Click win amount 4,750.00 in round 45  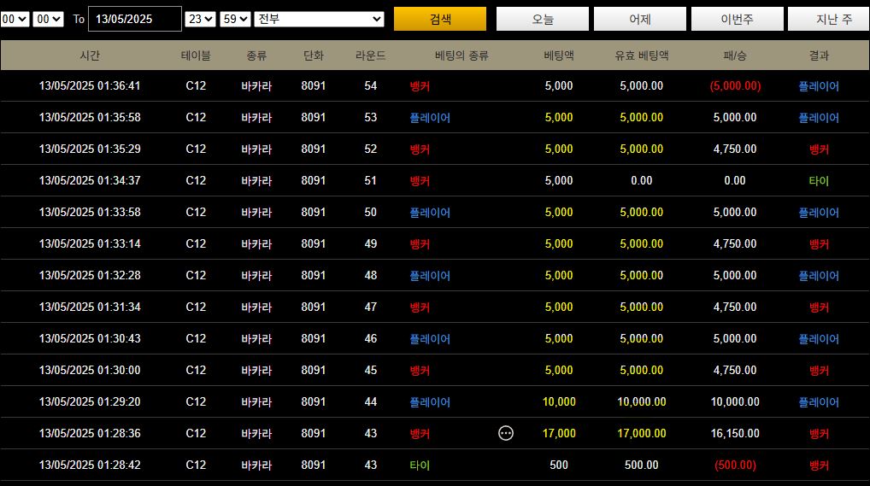735,370
